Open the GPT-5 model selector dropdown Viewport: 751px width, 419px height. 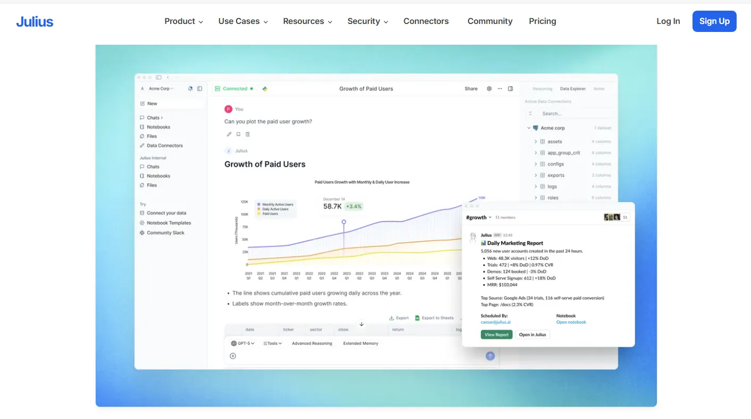pyautogui.click(x=243, y=343)
